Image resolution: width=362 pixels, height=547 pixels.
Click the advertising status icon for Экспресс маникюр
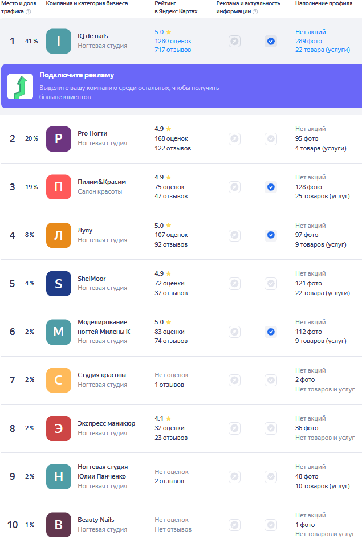(x=234, y=428)
